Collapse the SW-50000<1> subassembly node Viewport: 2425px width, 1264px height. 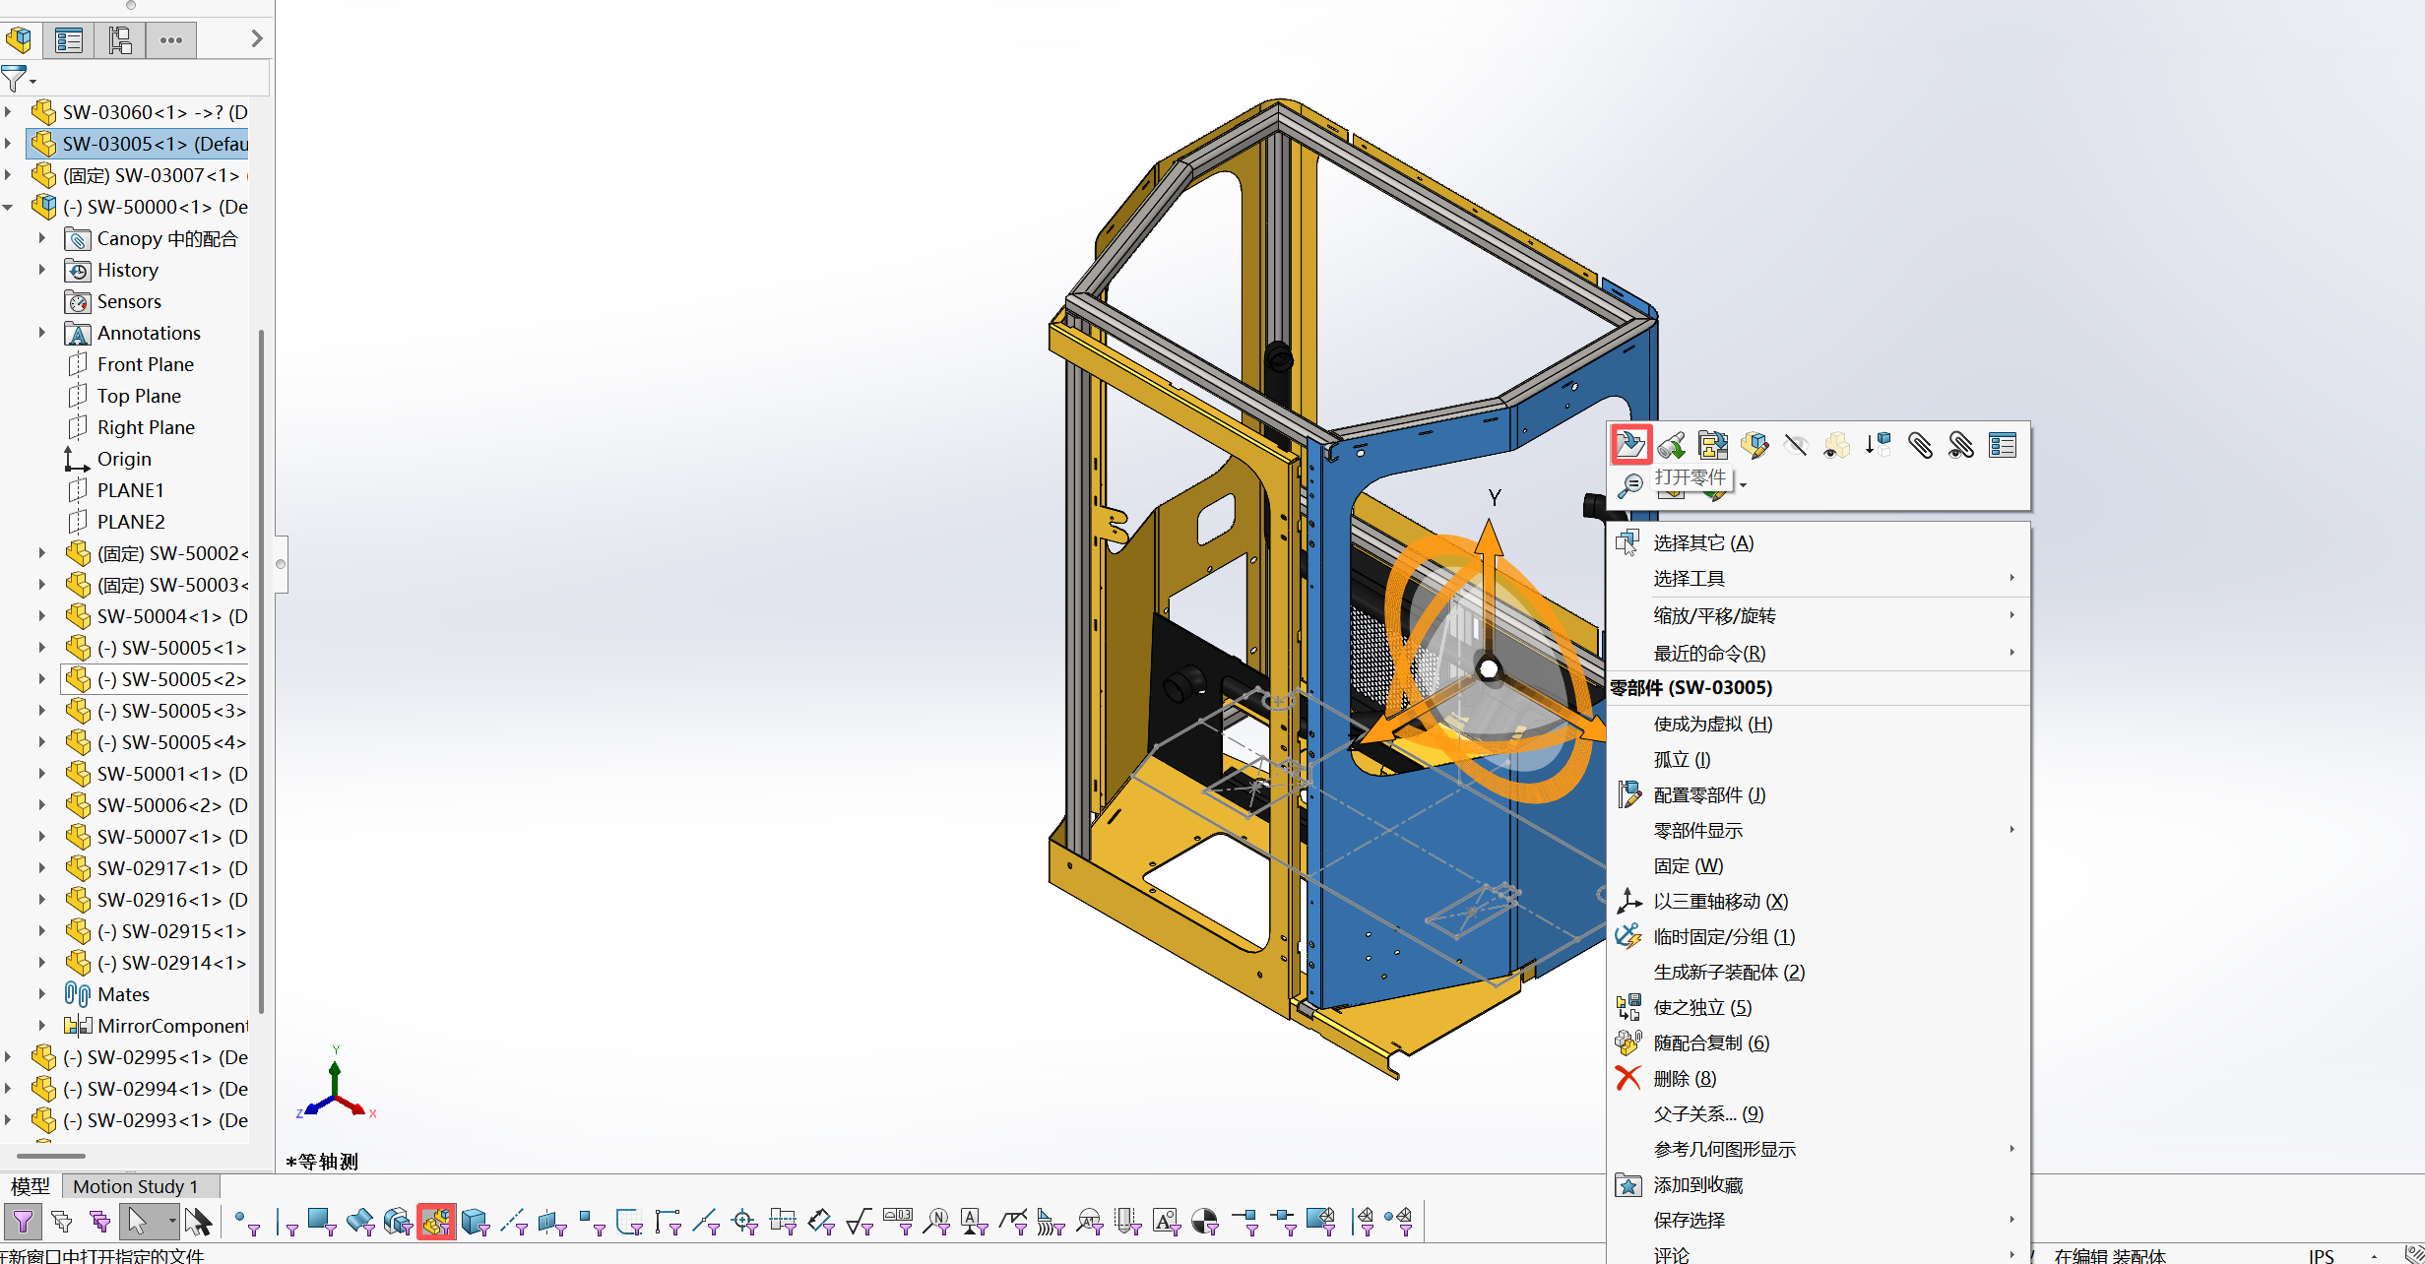(9, 207)
